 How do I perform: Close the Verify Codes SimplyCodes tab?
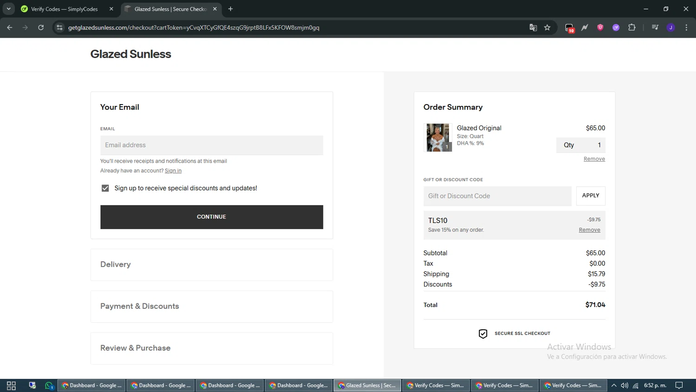(111, 9)
